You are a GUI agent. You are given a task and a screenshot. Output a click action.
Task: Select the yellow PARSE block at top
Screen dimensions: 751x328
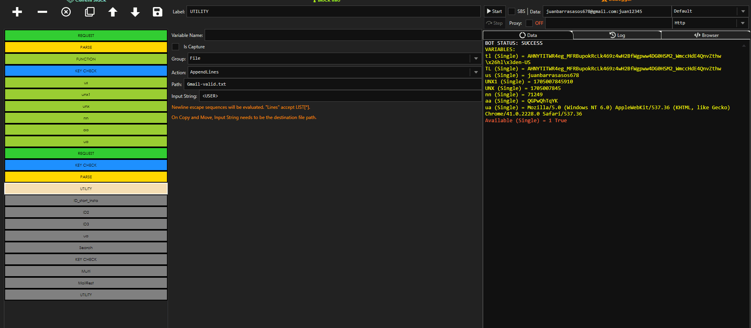pyautogui.click(x=86, y=47)
